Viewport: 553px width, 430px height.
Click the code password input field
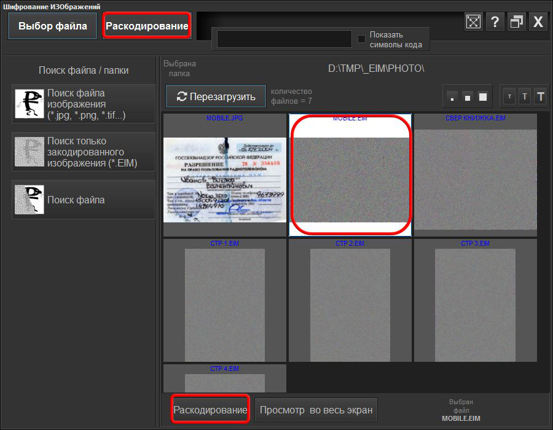(x=284, y=39)
